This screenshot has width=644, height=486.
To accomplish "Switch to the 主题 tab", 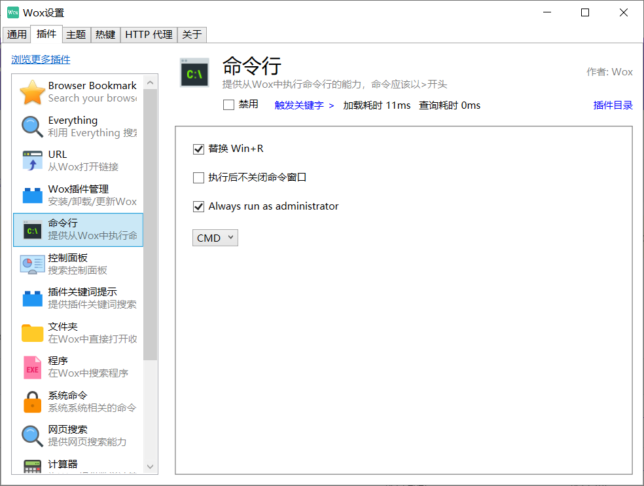I will tap(77, 35).
